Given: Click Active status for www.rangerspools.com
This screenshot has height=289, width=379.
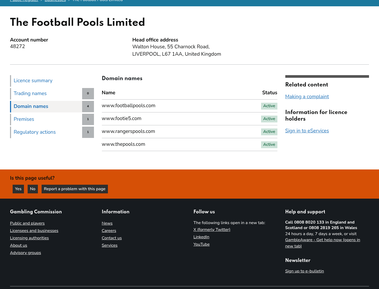Looking at the screenshot, I should (269, 132).
